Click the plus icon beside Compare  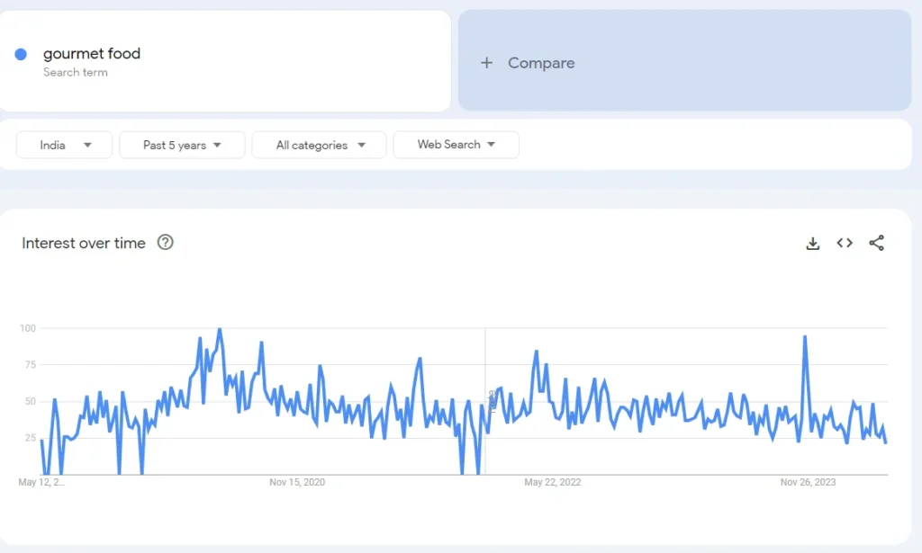486,63
